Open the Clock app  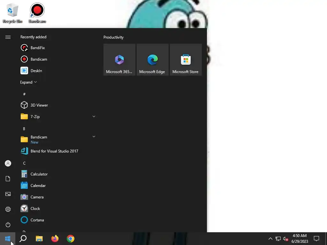(x=58, y=209)
